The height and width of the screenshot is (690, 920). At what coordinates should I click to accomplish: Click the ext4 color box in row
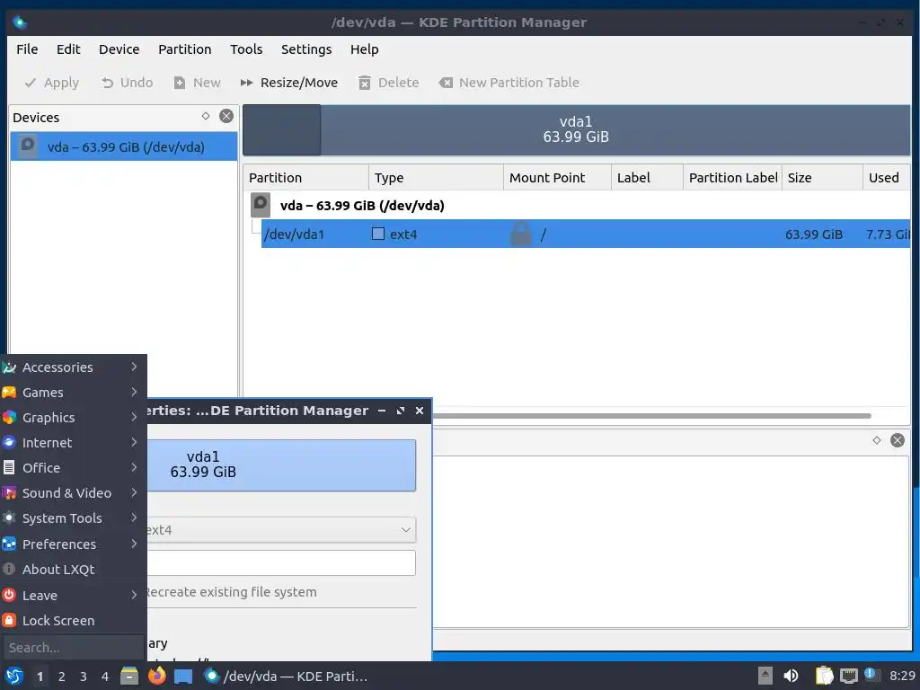pyautogui.click(x=378, y=234)
